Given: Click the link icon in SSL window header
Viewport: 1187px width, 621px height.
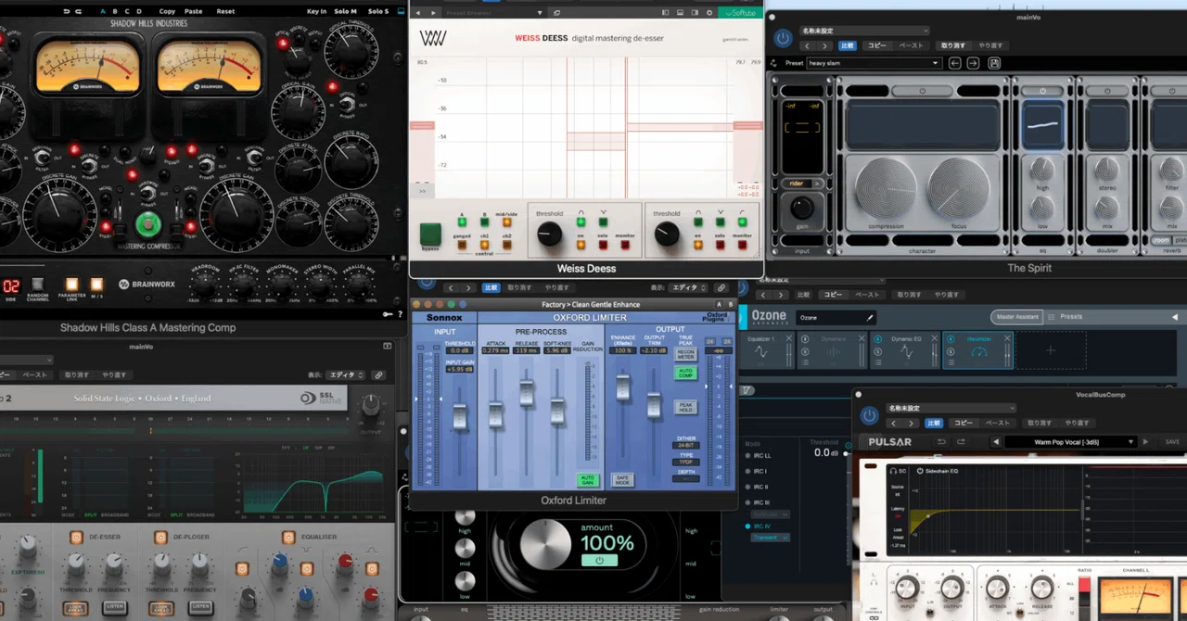Looking at the screenshot, I should tap(377, 374).
